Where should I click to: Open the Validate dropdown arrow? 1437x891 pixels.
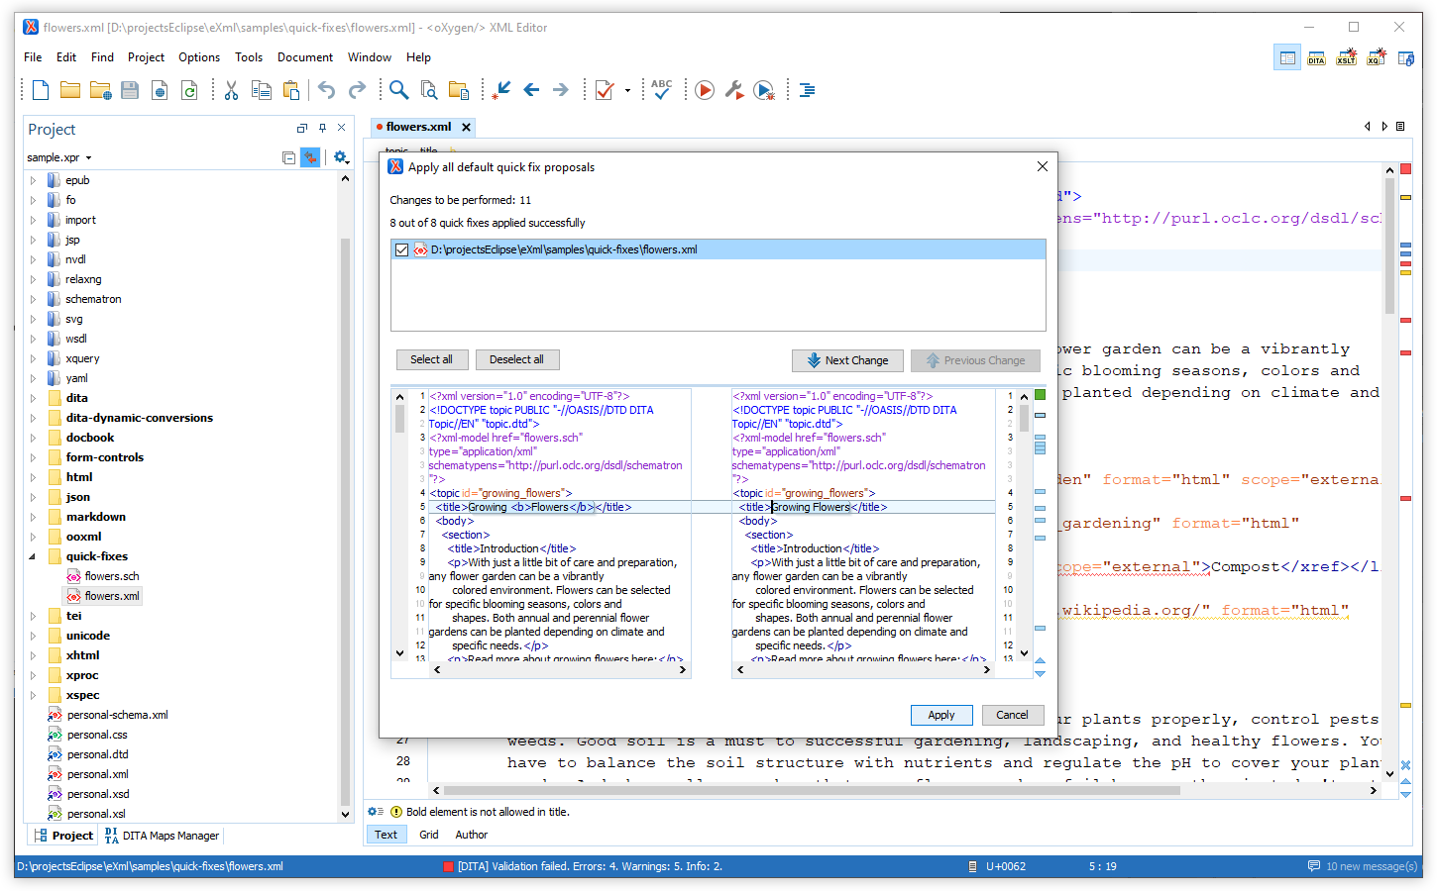click(x=627, y=90)
